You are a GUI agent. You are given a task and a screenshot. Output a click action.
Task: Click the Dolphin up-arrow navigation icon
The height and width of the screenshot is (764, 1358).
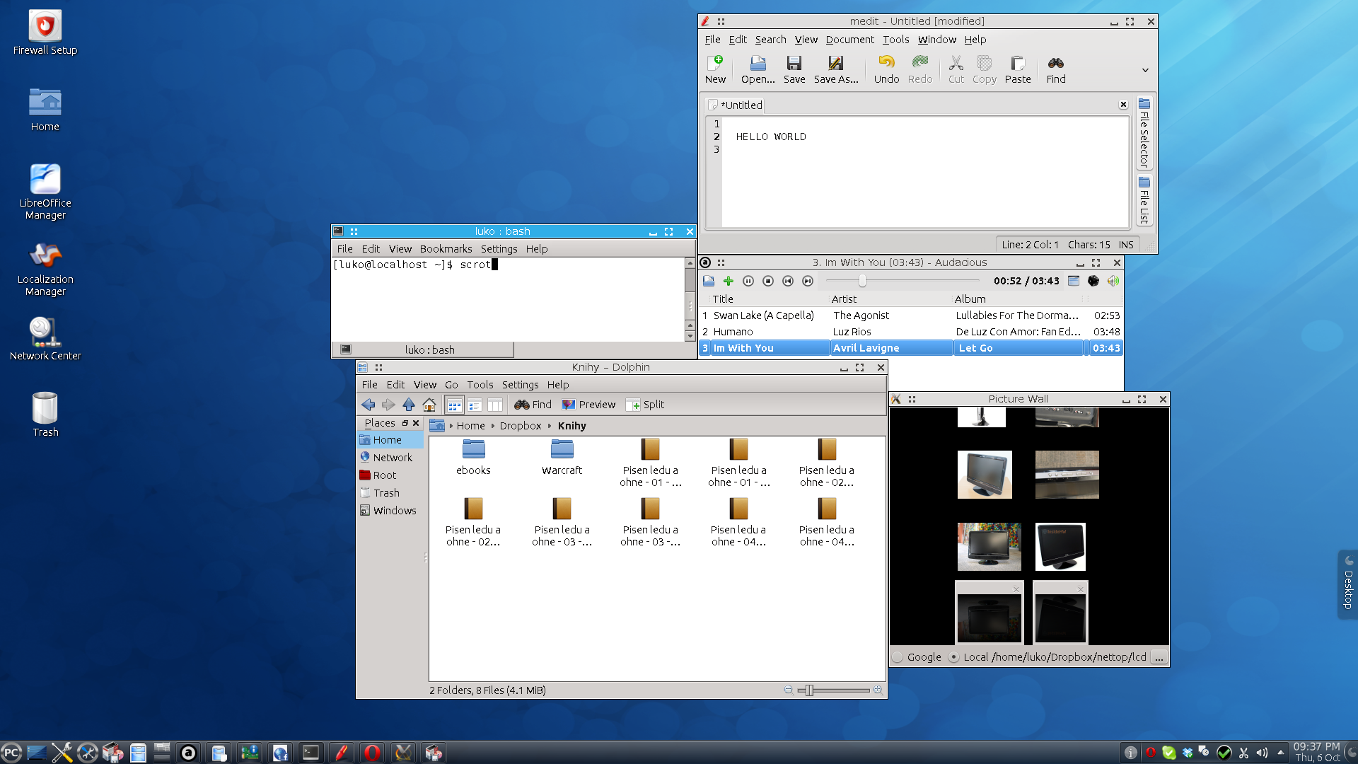409,405
